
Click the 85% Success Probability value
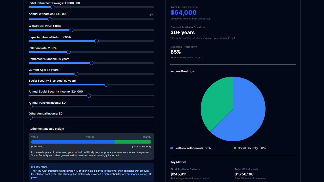(x=175, y=52)
